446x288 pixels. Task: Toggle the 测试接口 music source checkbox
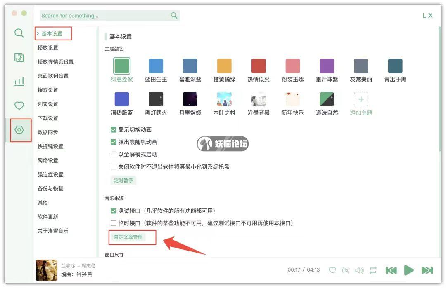coord(114,211)
